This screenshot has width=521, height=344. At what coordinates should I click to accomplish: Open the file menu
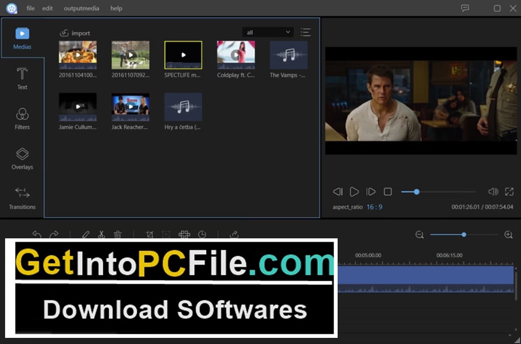point(31,8)
